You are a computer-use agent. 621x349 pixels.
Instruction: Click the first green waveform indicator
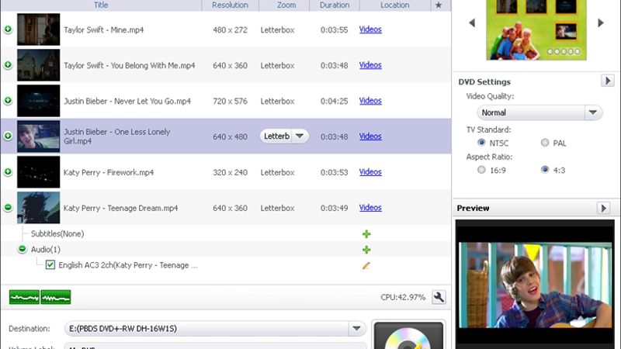pyautogui.click(x=24, y=297)
